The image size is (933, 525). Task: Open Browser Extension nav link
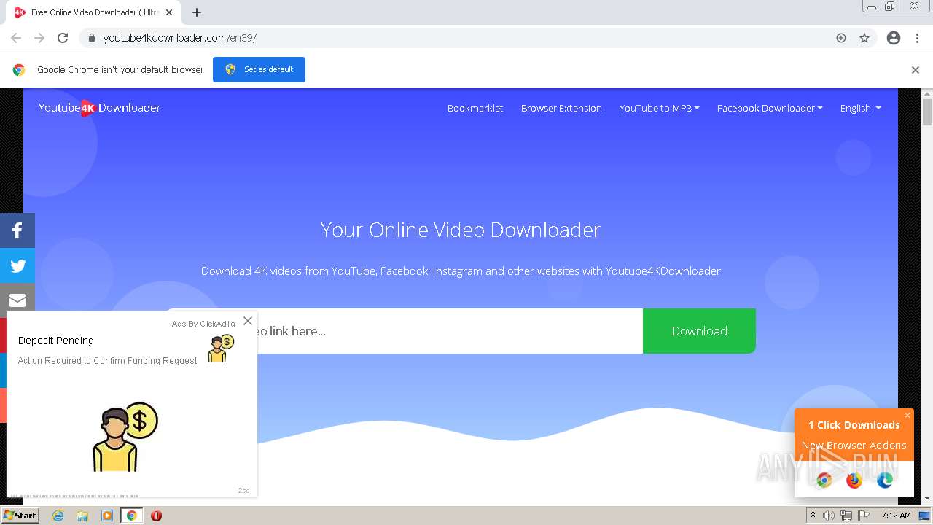561,108
